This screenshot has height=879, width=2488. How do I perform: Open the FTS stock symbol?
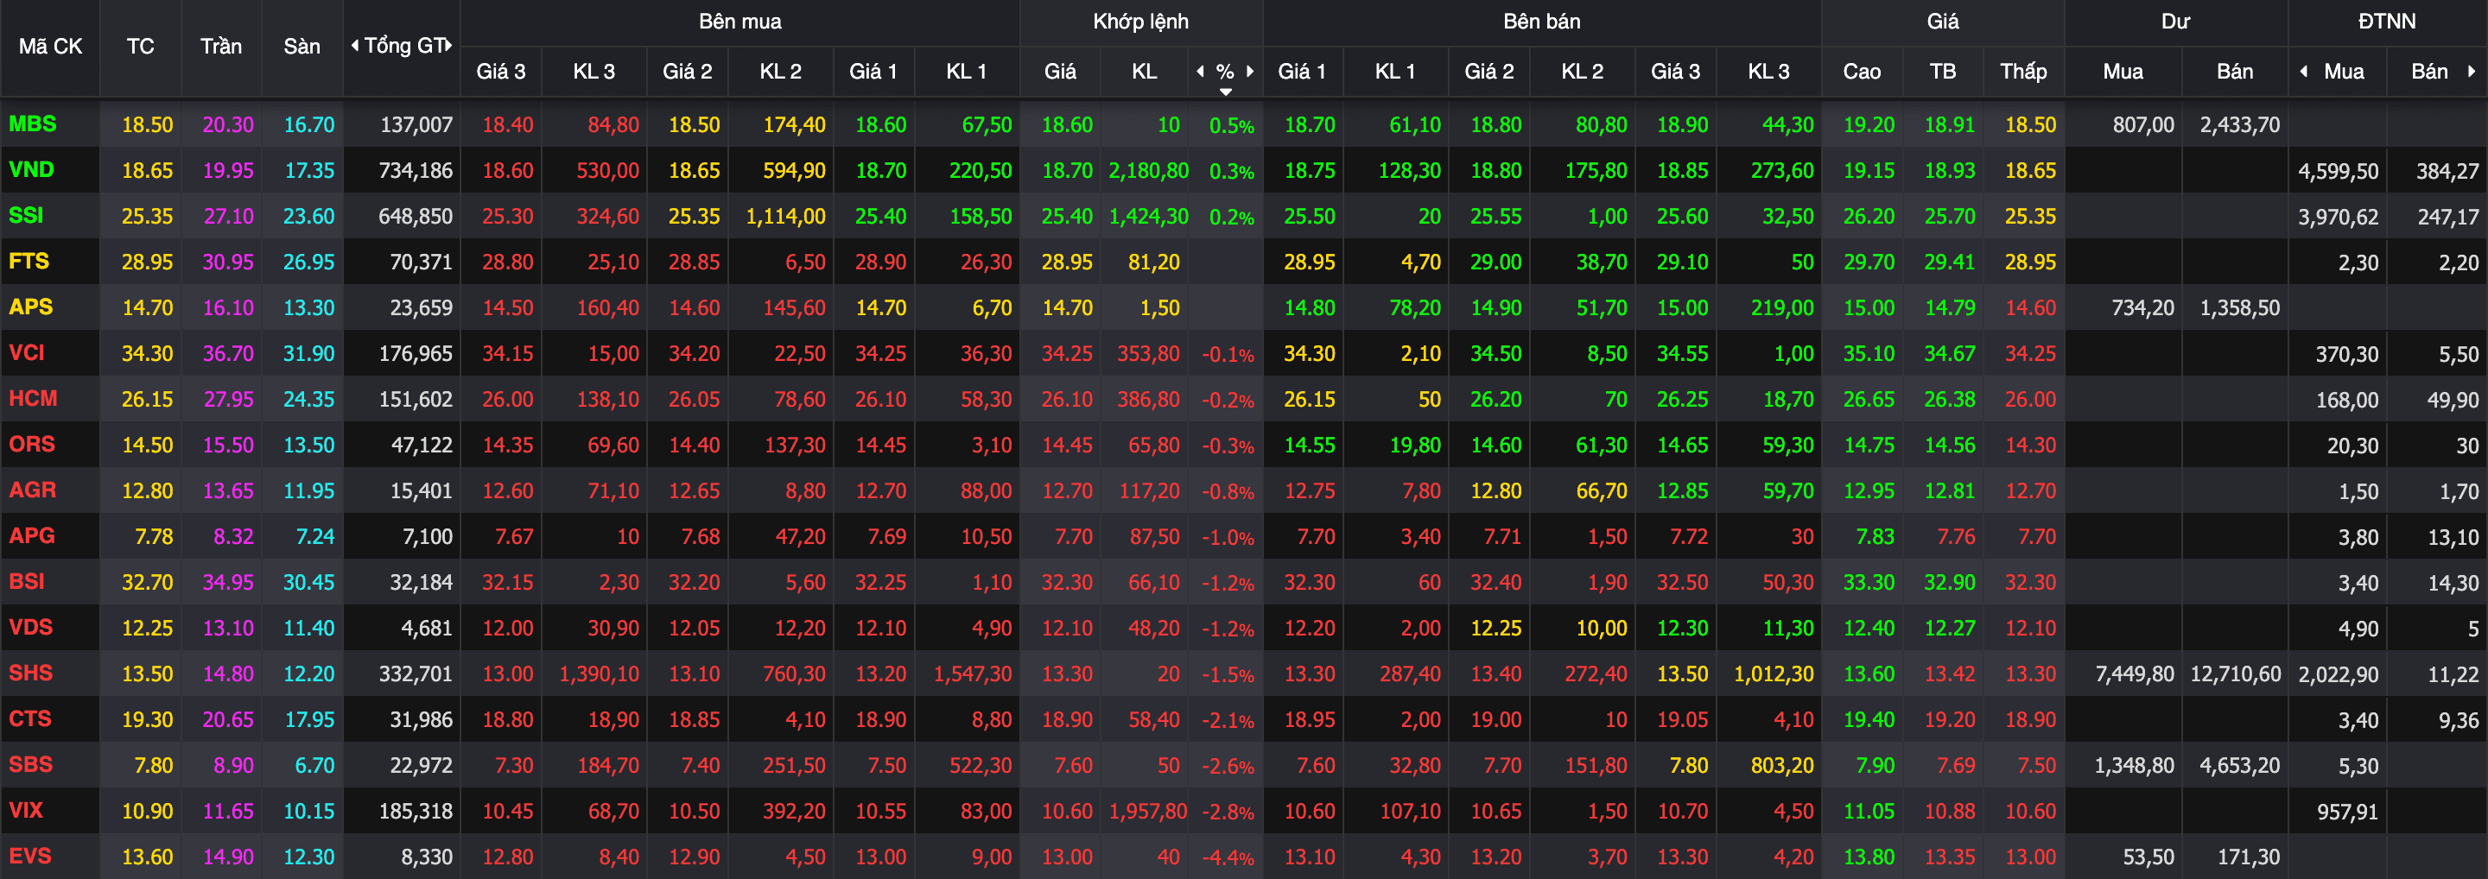click(x=29, y=261)
